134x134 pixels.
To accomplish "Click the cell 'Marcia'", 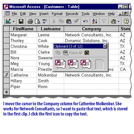I will coord(23,69).
